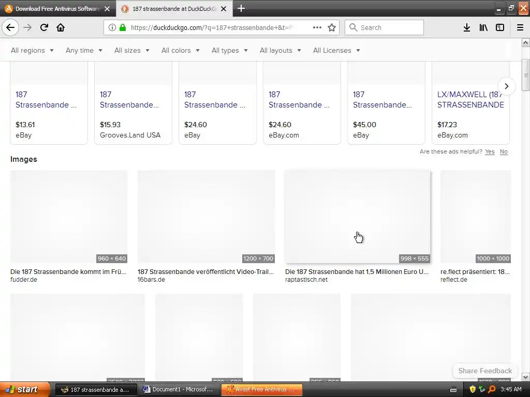Switch to Document1 Microsoft Word taskbar button
The image size is (530, 397).
(180, 389)
